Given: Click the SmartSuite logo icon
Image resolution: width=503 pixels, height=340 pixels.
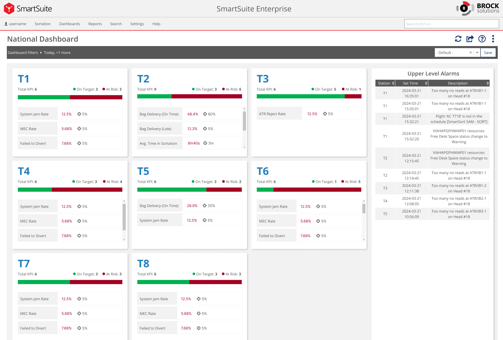Looking at the screenshot, I should tap(9, 9).
